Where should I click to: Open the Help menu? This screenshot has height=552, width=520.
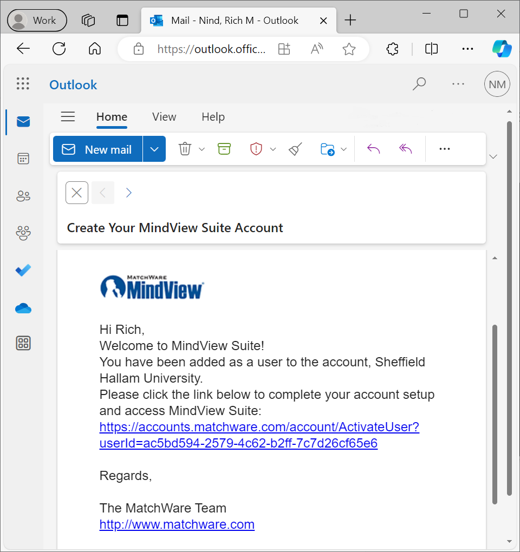point(212,117)
